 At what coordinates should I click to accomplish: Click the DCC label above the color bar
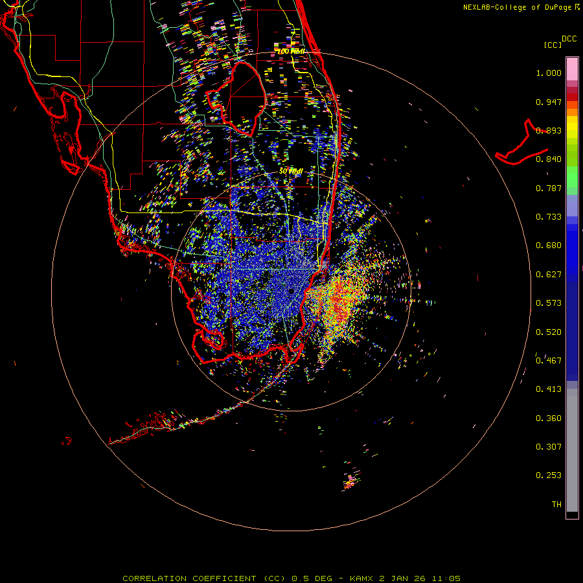click(x=569, y=39)
